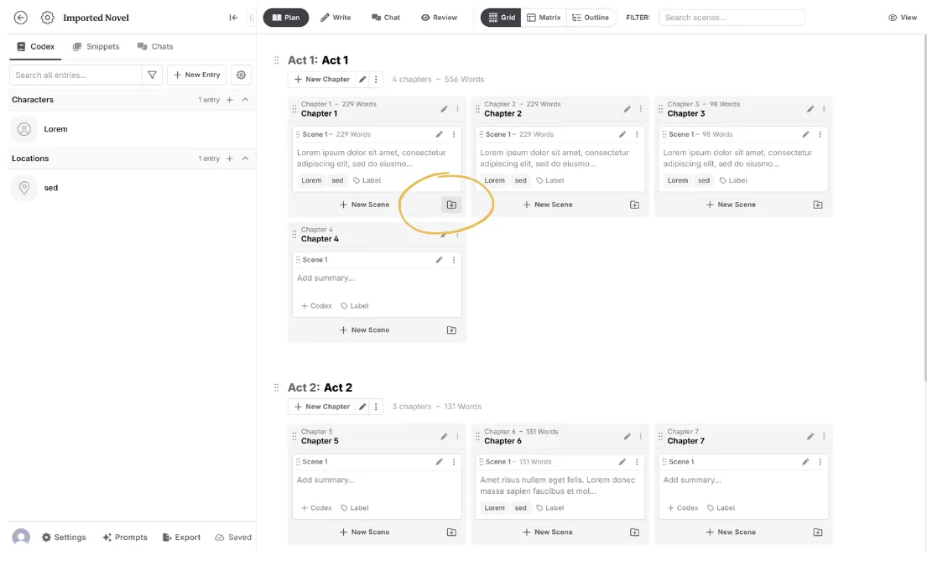Viewport: 927px width, 561px height.
Task: Edit Chapter 2 using its pencil icon
Action: click(627, 108)
